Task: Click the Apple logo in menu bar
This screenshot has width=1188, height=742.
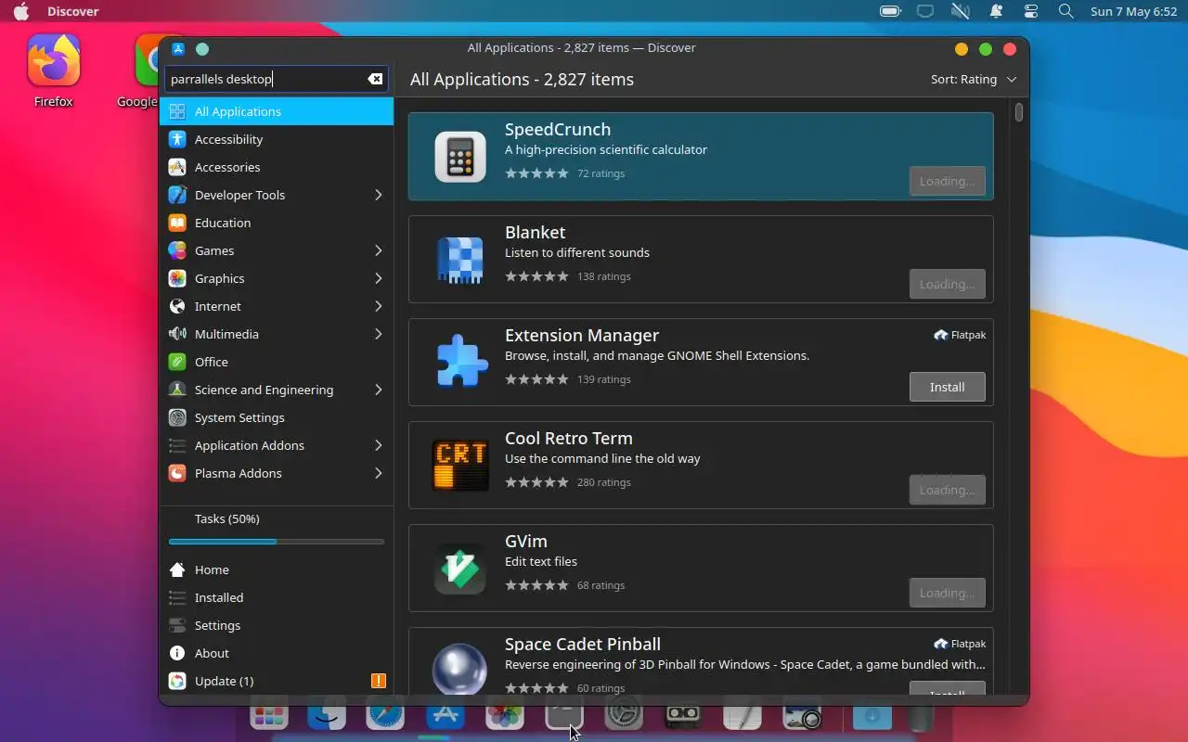Action: click(x=20, y=11)
